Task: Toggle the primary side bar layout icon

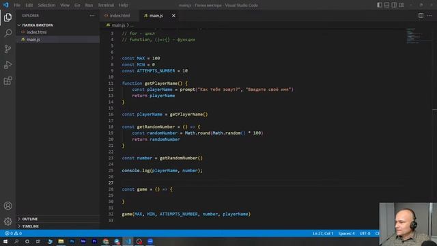Action: point(380,5)
